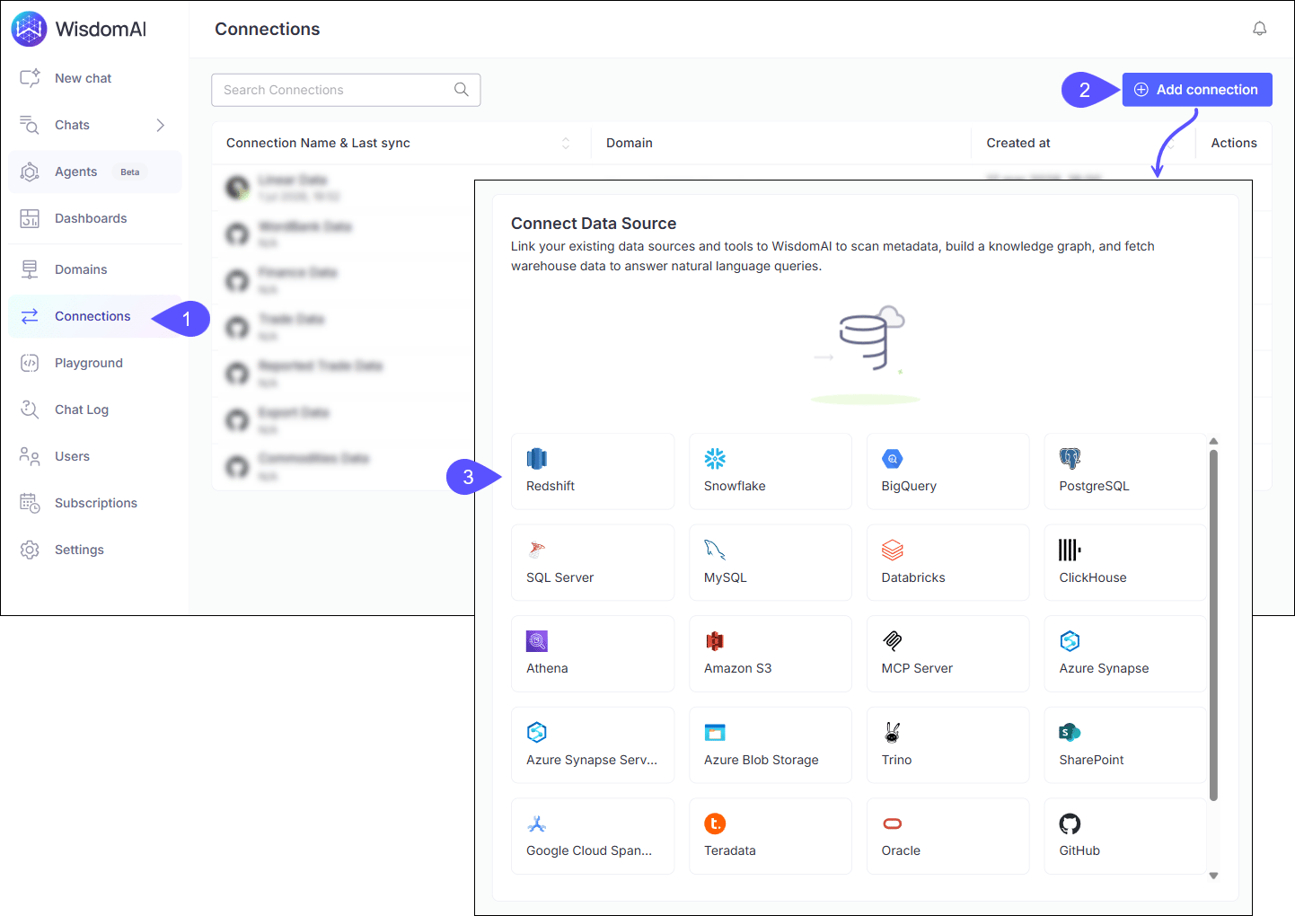The height and width of the screenshot is (916, 1295).
Task: Select the MCP Server icon
Action: [x=893, y=641]
